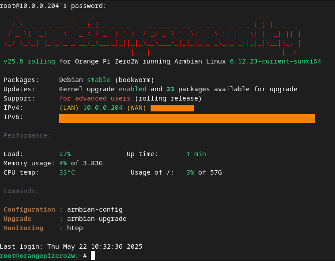Click the terminal cursor block at prompt
Image resolution: width=335 pixels, height=261 pixels.
click(93, 255)
